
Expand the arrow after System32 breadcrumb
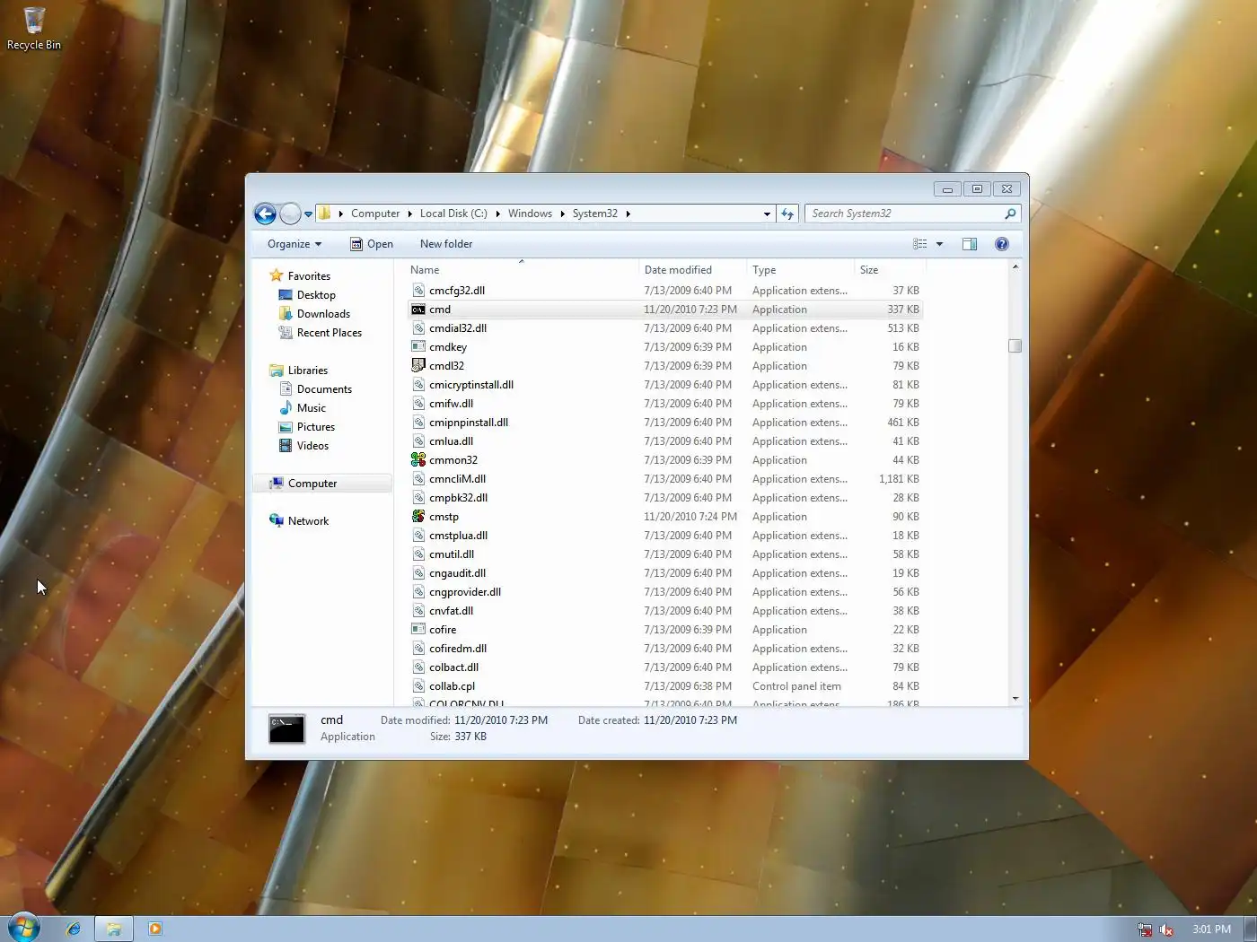628,214
